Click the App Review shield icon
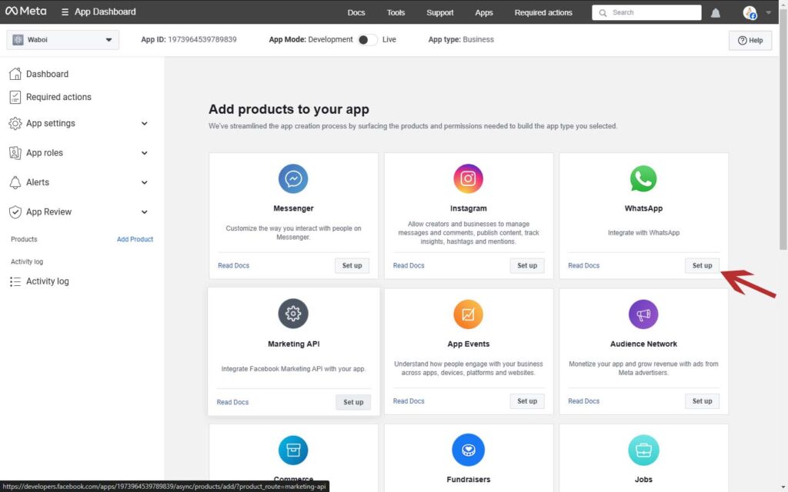 coord(15,212)
